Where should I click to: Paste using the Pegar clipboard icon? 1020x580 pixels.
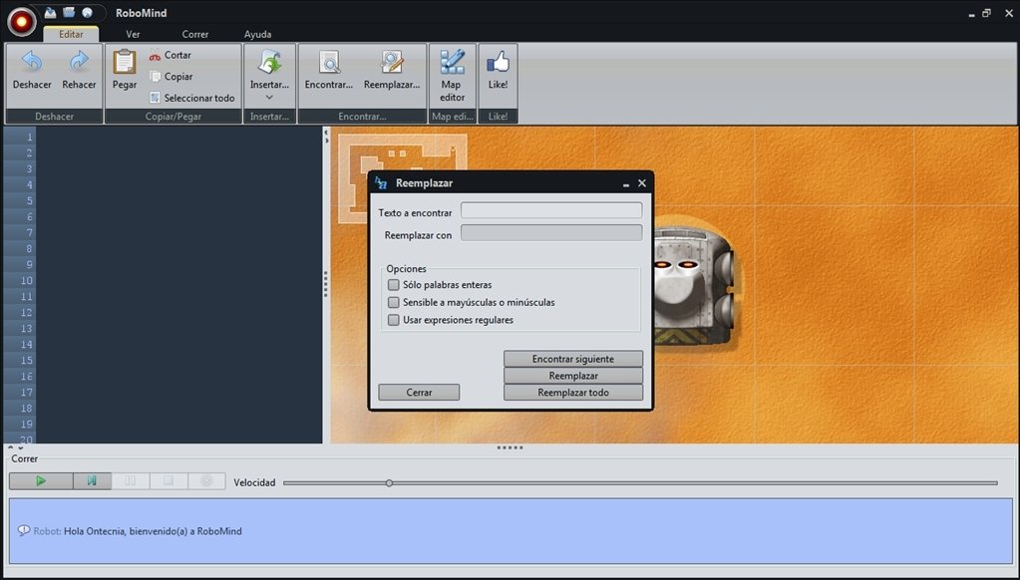pos(125,62)
